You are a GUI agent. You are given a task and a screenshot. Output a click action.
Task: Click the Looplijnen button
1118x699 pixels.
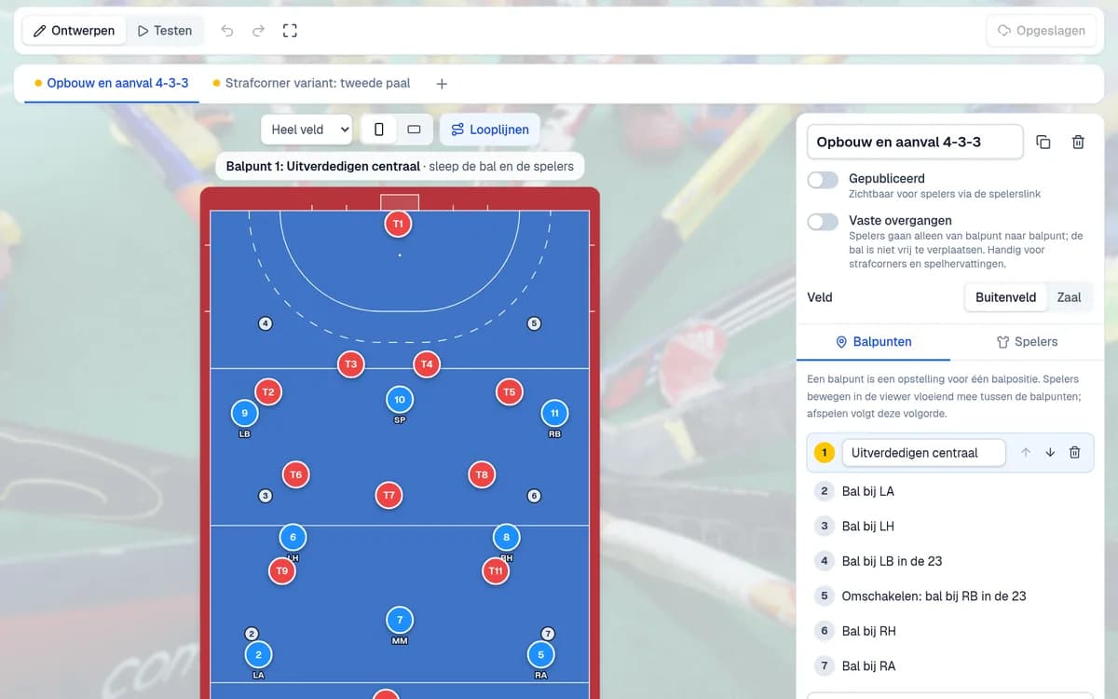click(x=489, y=130)
